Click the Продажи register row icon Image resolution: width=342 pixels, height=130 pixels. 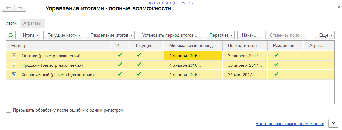[14, 65]
